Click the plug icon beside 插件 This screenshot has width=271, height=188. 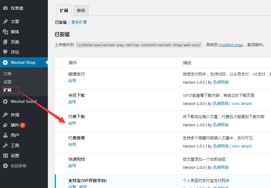[5, 125]
